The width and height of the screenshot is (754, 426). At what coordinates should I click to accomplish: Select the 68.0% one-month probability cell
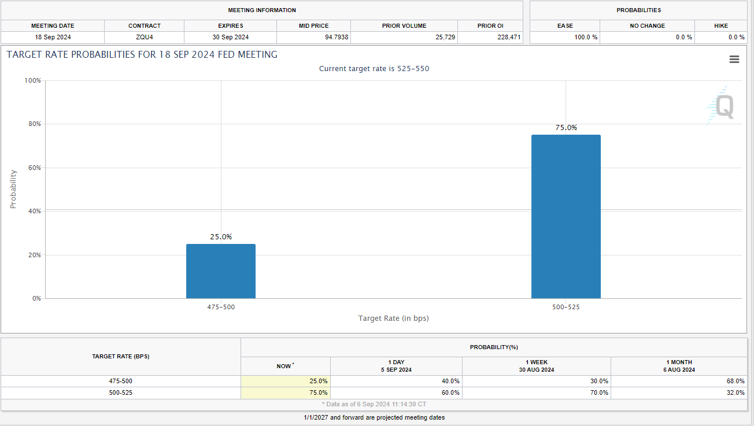click(678, 381)
